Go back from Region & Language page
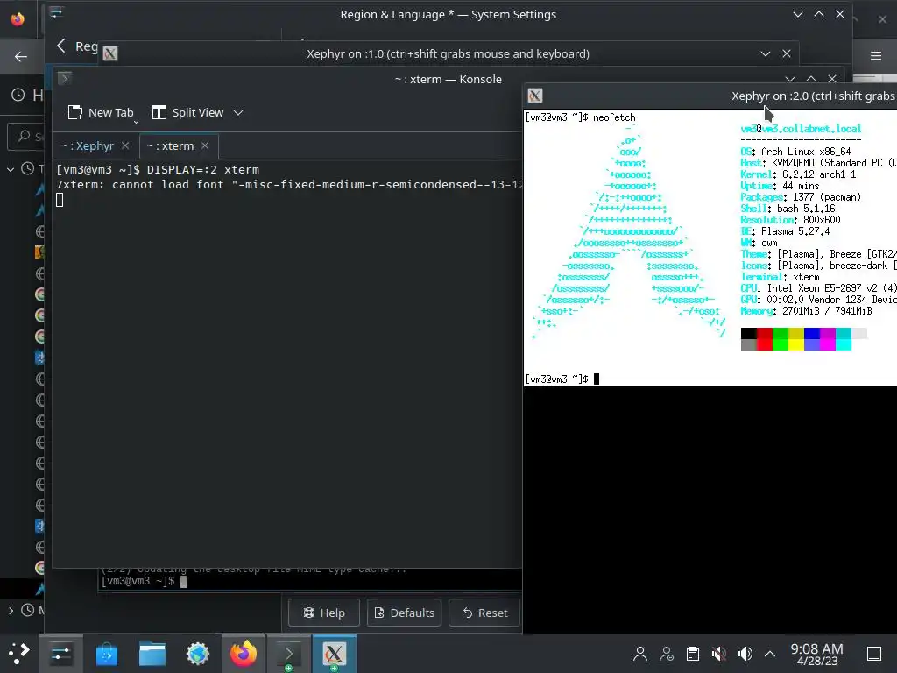The image size is (897, 673). 61,46
